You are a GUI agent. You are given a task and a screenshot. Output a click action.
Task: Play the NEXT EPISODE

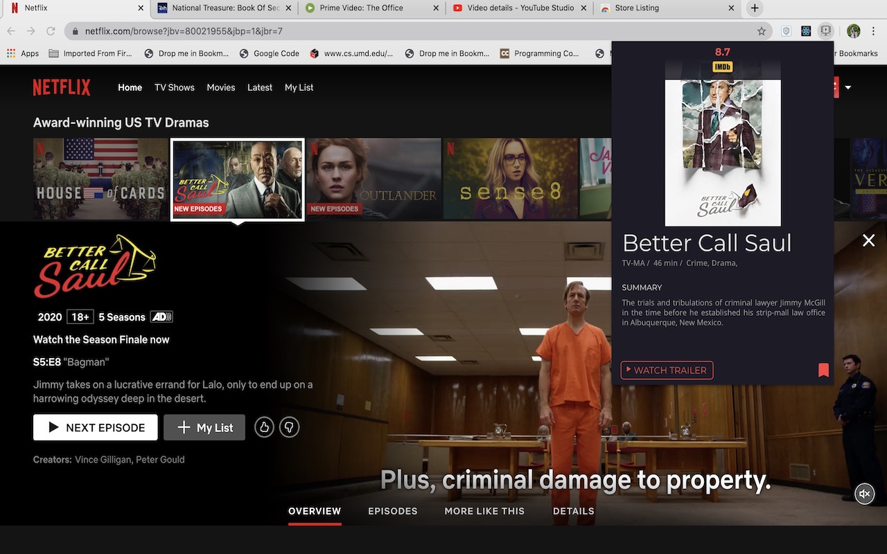pyautogui.click(x=96, y=427)
